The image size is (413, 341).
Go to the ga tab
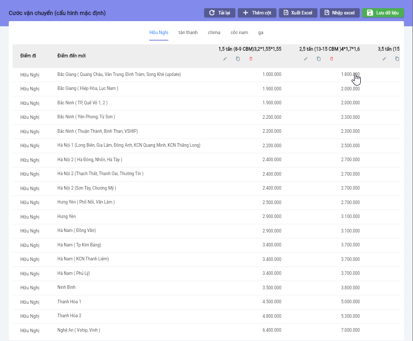[x=261, y=33]
